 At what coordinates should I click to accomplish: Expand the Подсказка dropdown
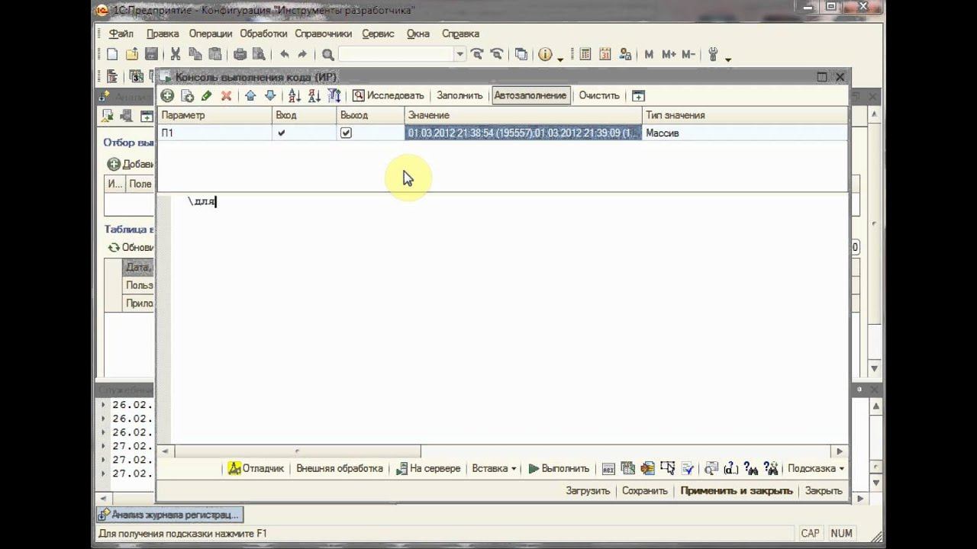coord(816,468)
